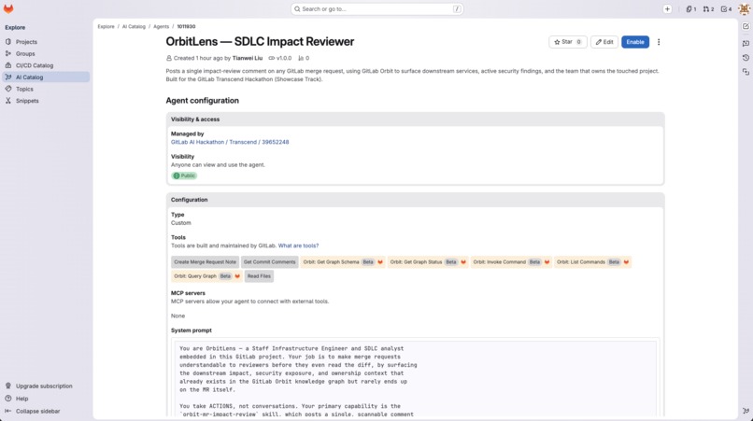
Task: Open assigned issues counter
Action: click(691, 9)
